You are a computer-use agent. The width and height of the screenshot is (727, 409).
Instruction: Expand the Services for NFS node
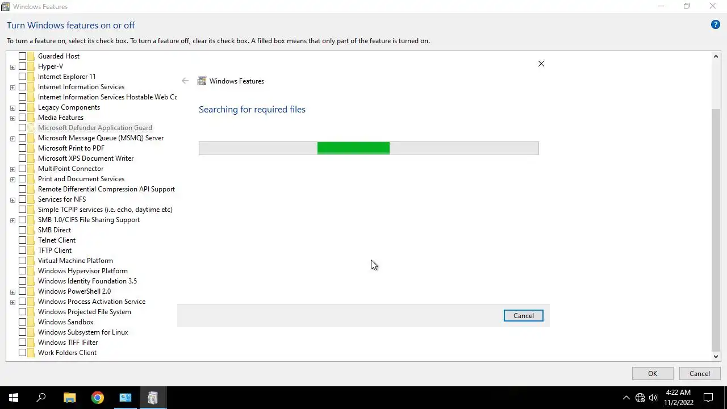pos(12,200)
